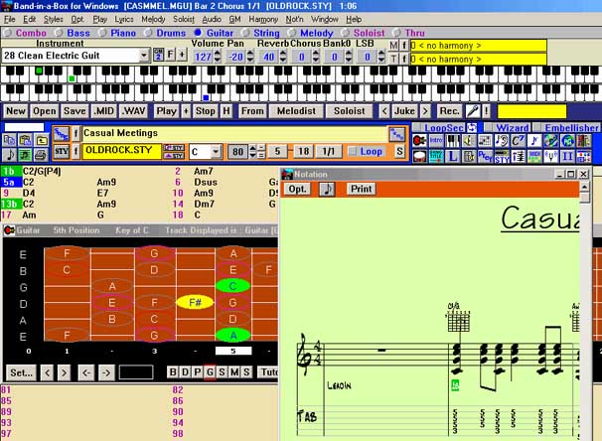This screenshot has height=441, width=602.
Task: Open the C7 chord builder icon
Action: point(518,140)
